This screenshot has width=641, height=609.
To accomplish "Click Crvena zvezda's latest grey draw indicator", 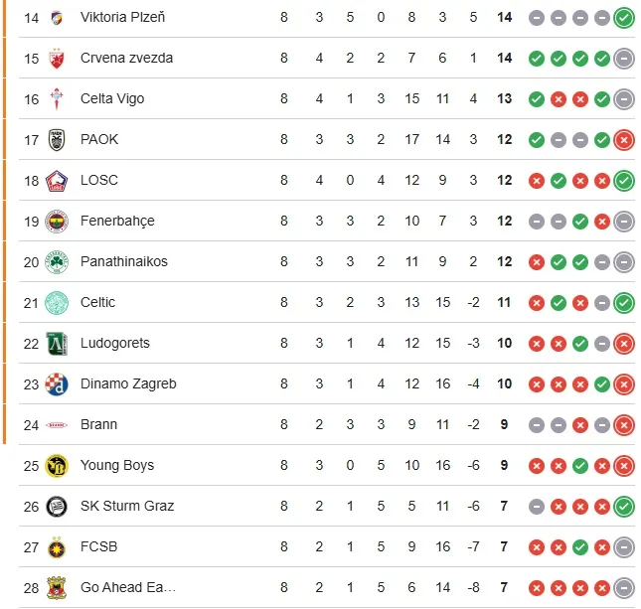I will [x=624, y=58].
